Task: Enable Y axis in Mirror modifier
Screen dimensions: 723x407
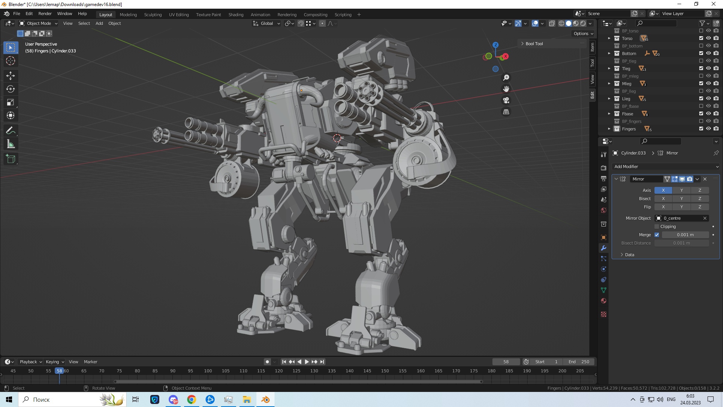Action: click(681, 190)
